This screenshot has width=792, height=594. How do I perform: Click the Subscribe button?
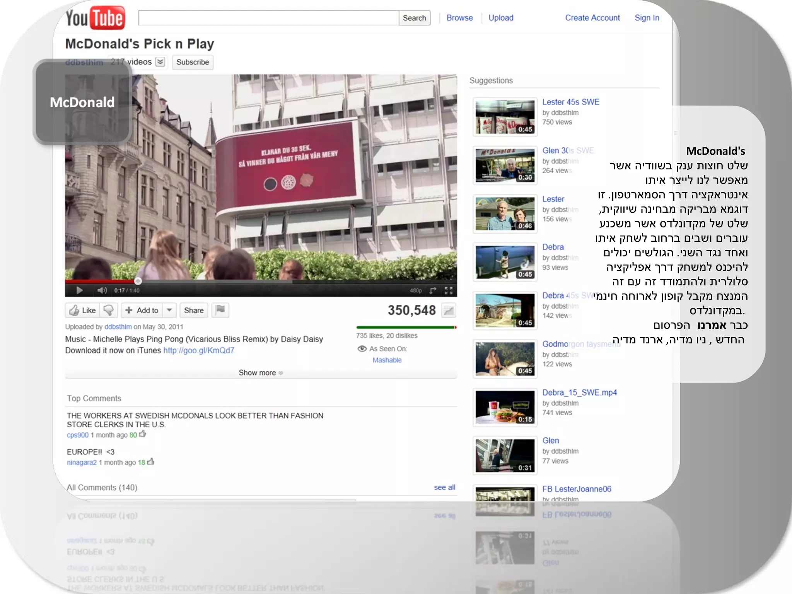(192, 62)
